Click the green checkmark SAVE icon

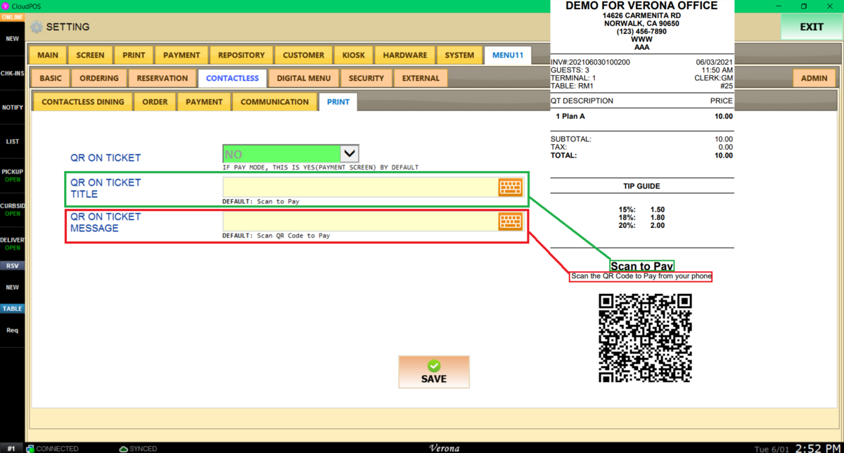coord(434,366)
